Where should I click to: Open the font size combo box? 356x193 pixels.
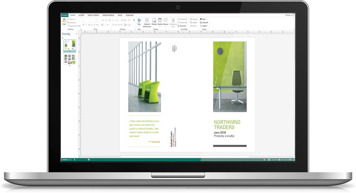point(99,21)
